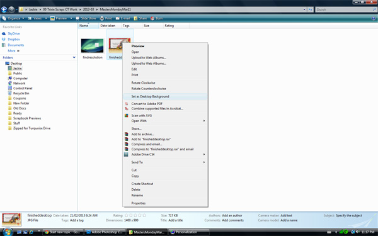Click the E-mail toolbar button
This screenshot has width=378, height=236.
pyautogui.click(x=123, y=18)
